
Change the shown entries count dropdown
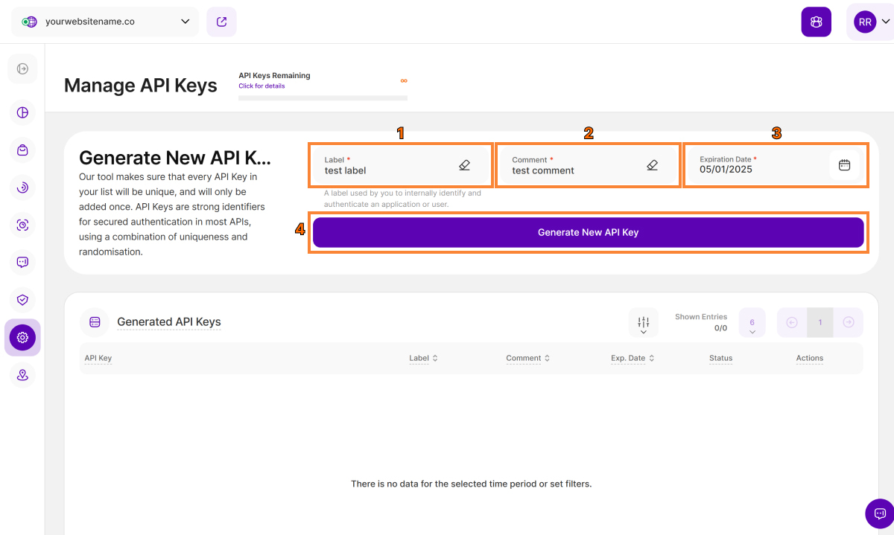[x=752, y=323]
